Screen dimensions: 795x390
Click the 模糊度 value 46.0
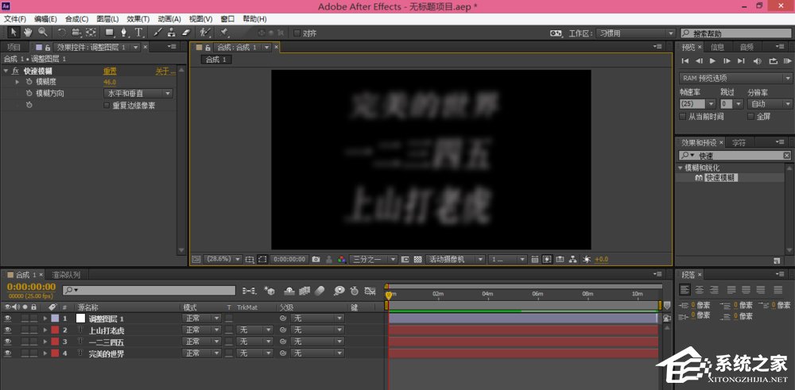pos(109,82)
